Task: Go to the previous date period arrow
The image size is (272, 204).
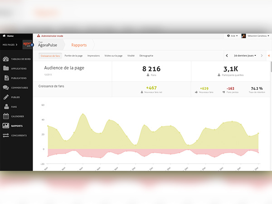Action: 227,56
